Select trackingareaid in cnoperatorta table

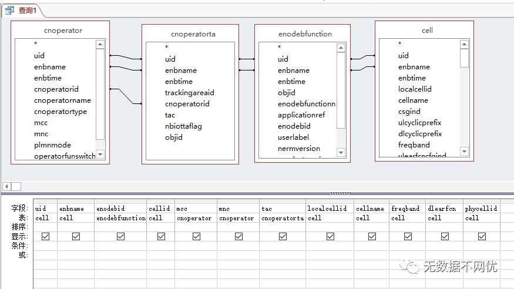[190, 93]
